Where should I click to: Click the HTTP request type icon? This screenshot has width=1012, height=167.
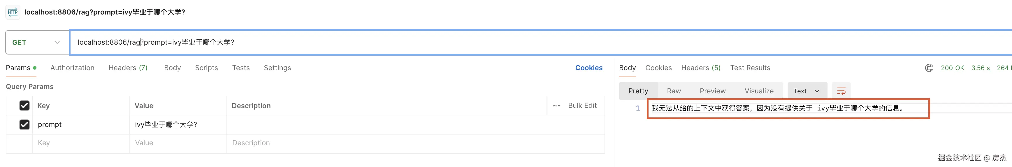[13, 12]
